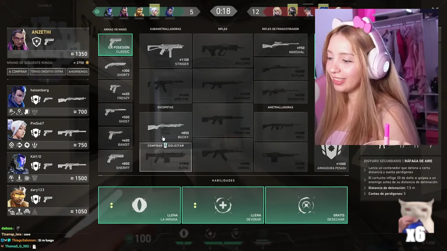Select Desechar free ability
The image size is (447, 251).
[x=306, y=205]
